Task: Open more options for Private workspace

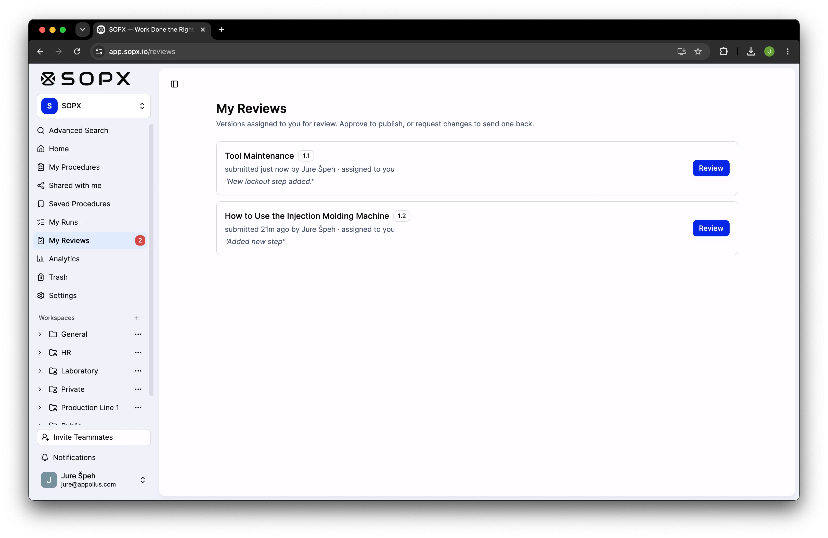Action: click(x=138, y=389)
